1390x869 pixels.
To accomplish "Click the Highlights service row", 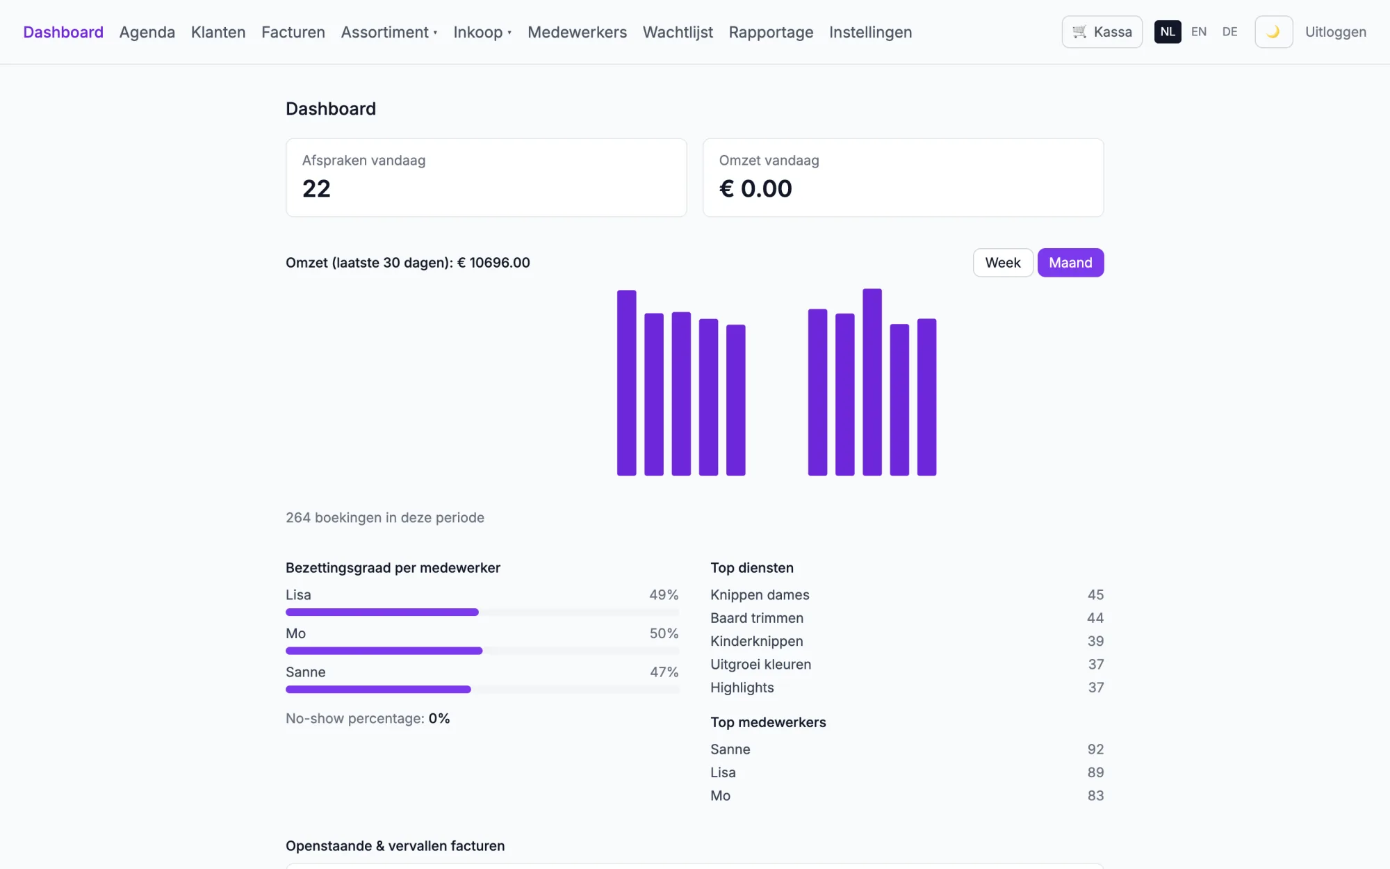I will coord(907,688).
